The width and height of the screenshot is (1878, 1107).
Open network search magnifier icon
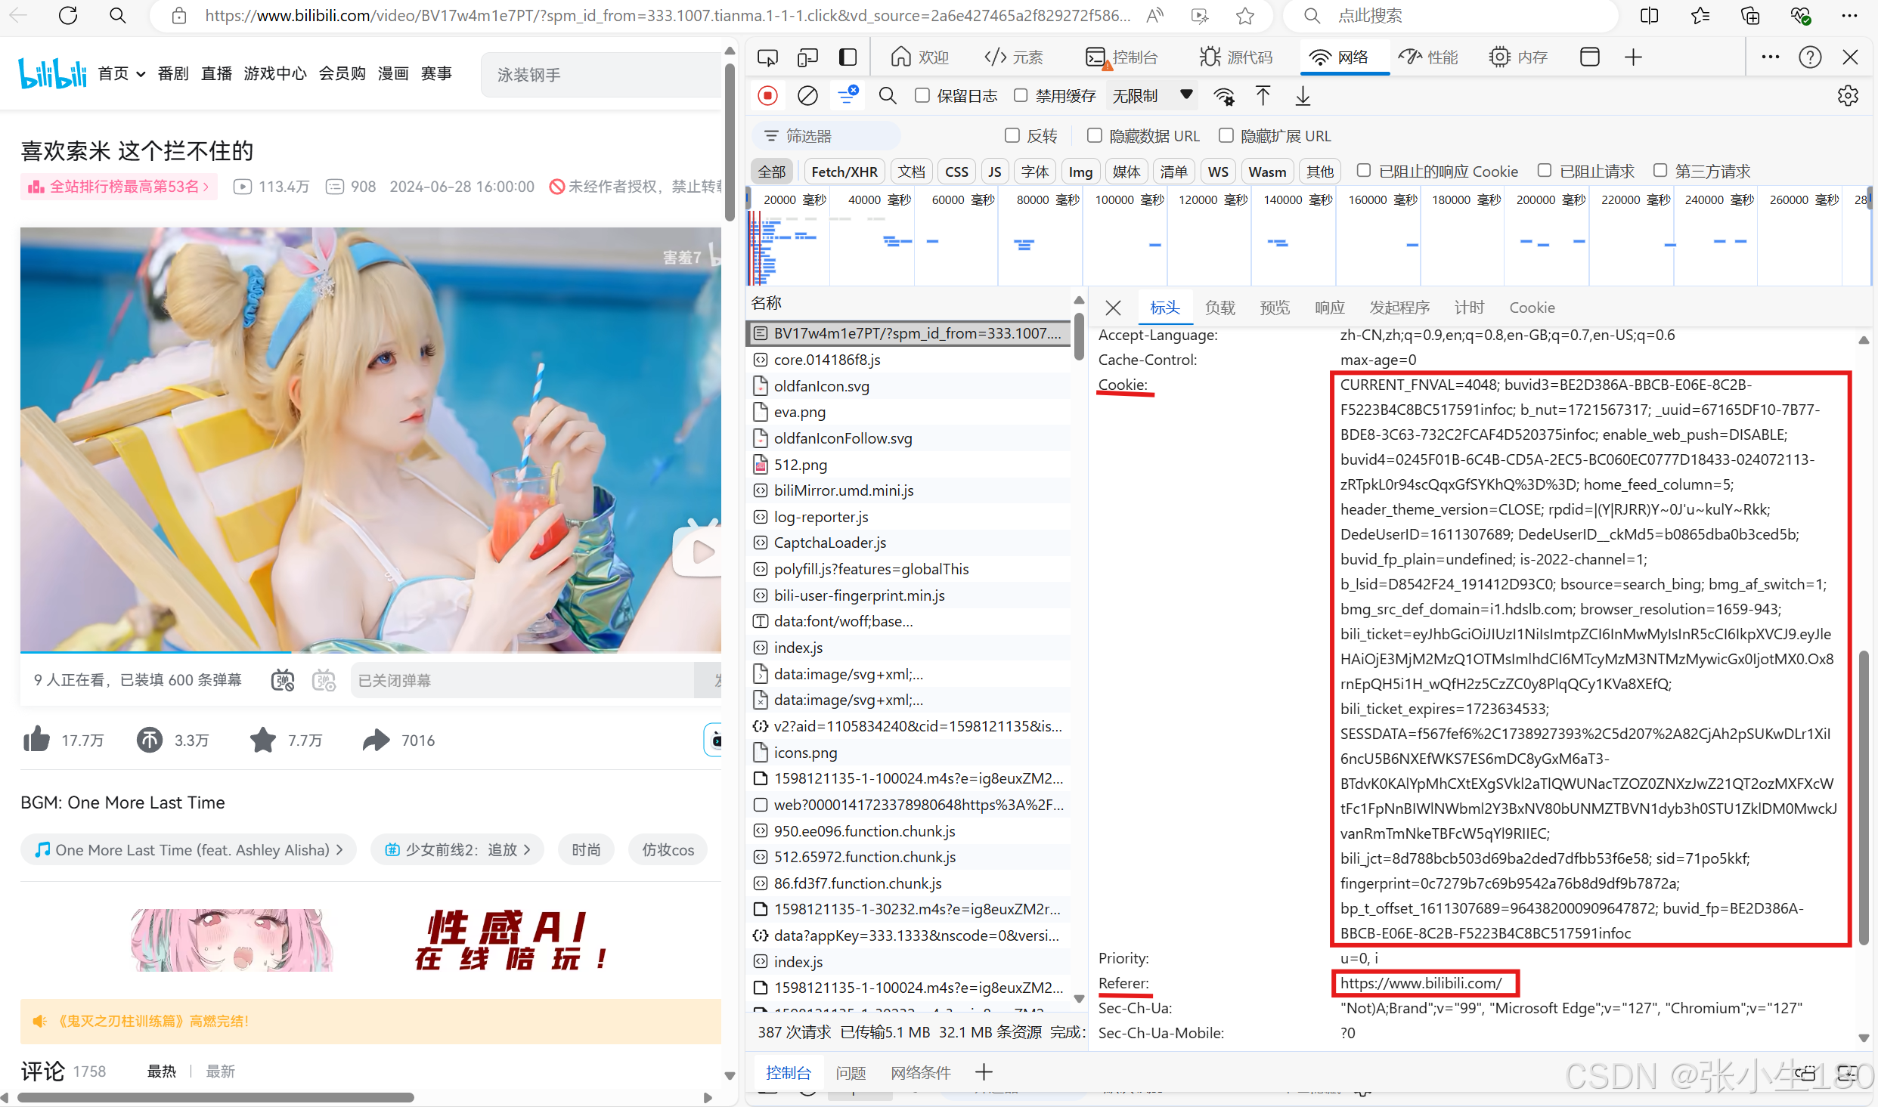coord(888,96)
